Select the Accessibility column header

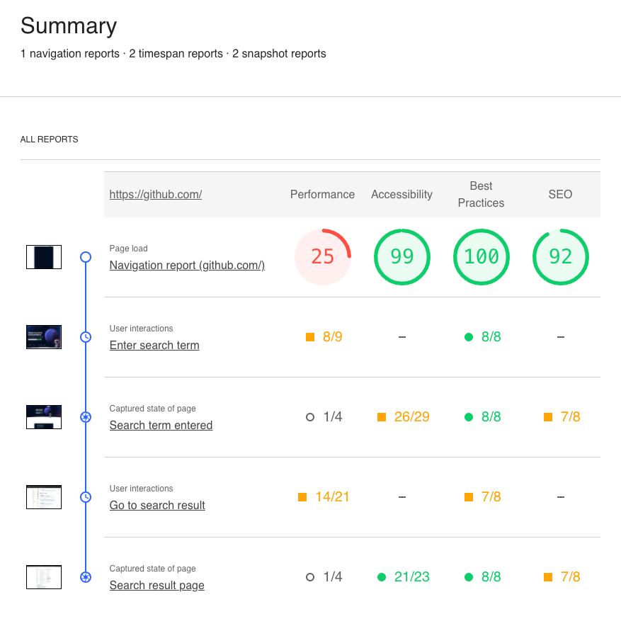(x=401, y=194)
